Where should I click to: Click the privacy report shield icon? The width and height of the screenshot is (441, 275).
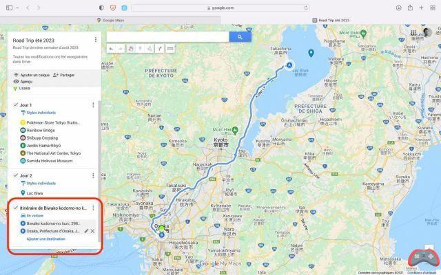point(101,8)
